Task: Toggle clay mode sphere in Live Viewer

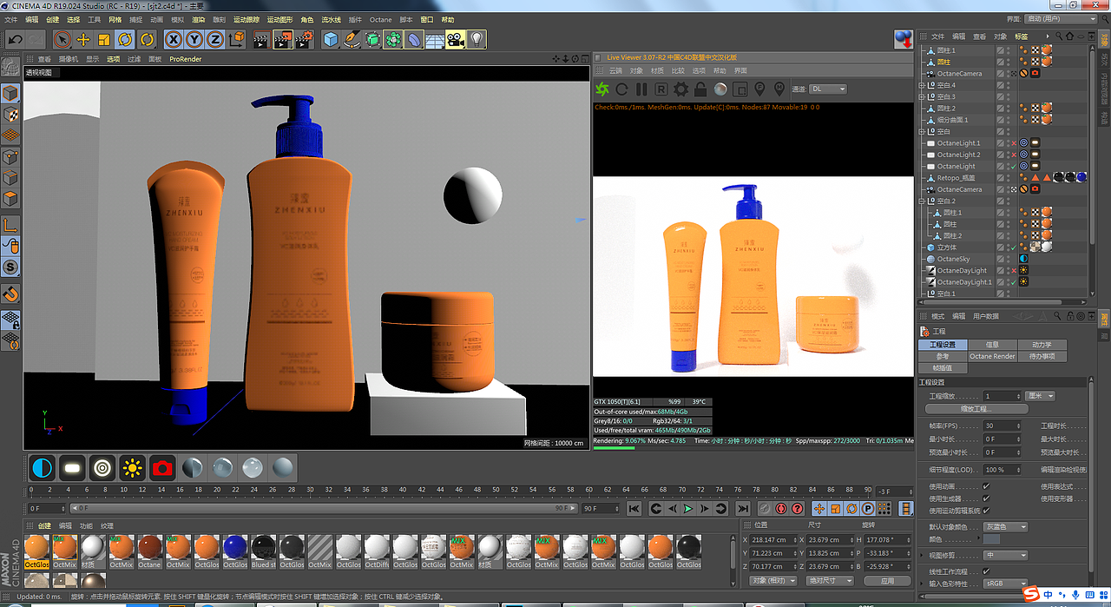Action: (x=720, y=89)
